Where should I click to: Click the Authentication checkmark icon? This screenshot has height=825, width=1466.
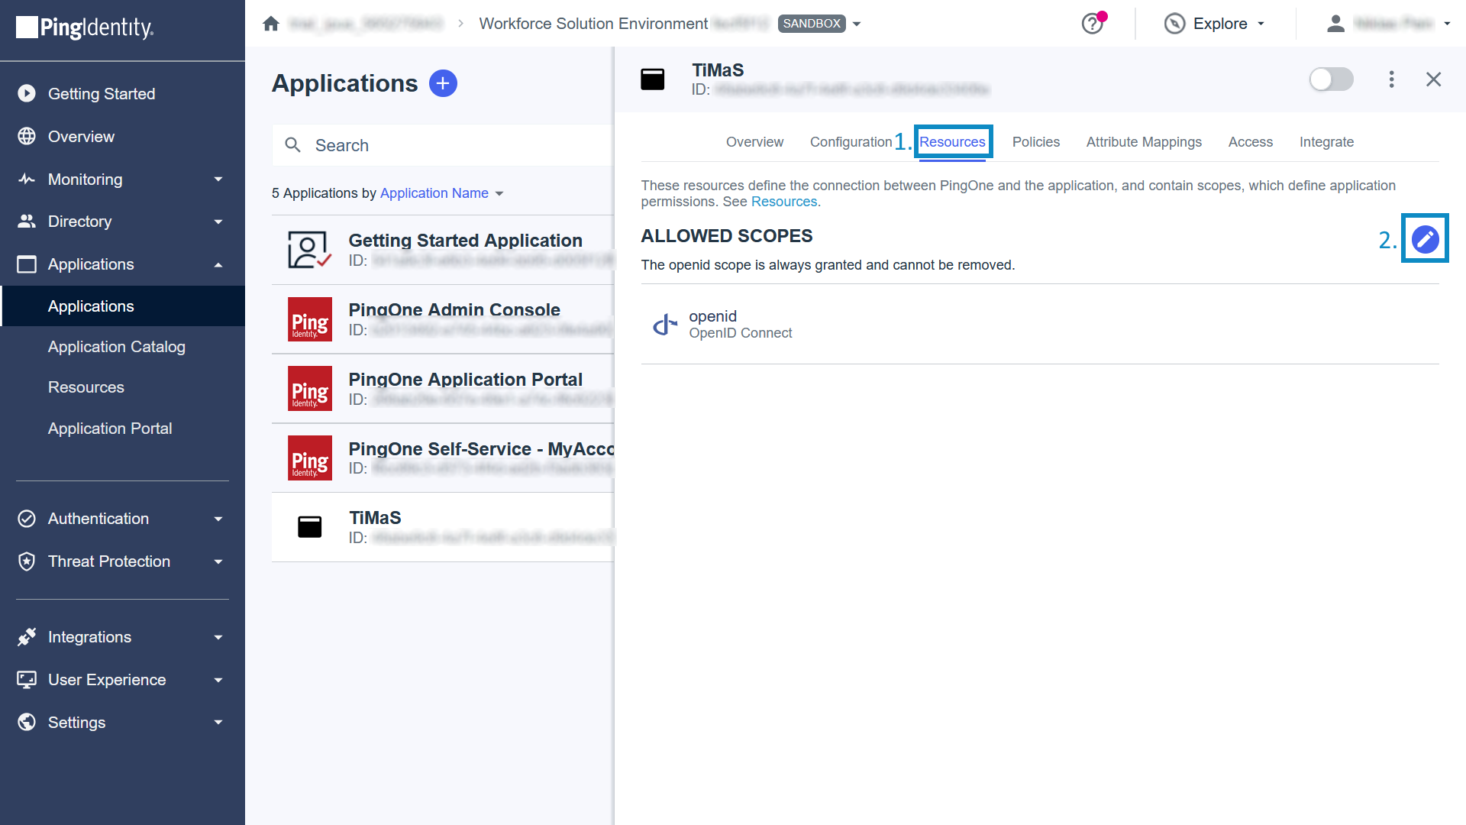[x=27, y=519]
